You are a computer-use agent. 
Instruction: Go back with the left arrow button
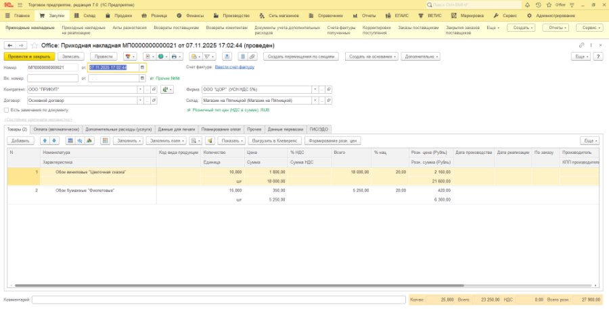pos(9,46)
